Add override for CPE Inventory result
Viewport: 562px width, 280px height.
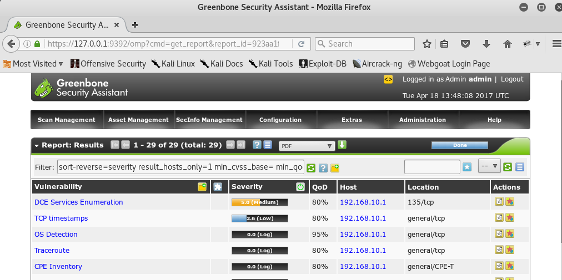point(510,266)
